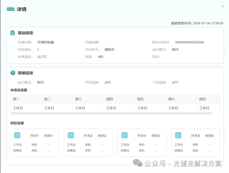Click the 4档 fan speed value

[100, 57]
